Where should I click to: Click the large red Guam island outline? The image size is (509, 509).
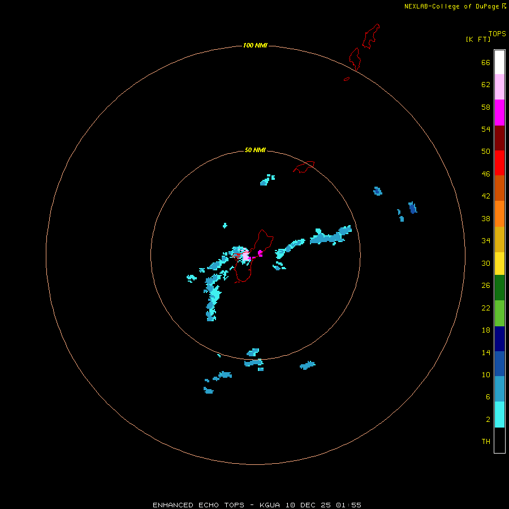[253, 256]
